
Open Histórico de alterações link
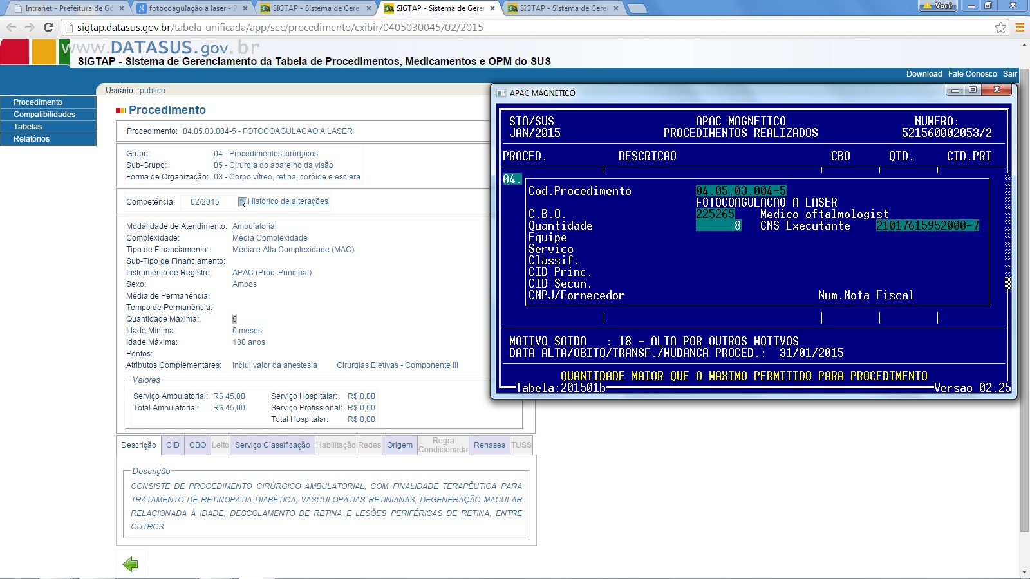pyautogui.click(x=288, y=201)
